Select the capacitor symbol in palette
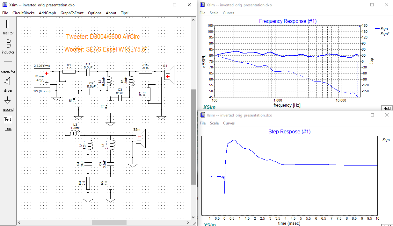 (8, 62)
